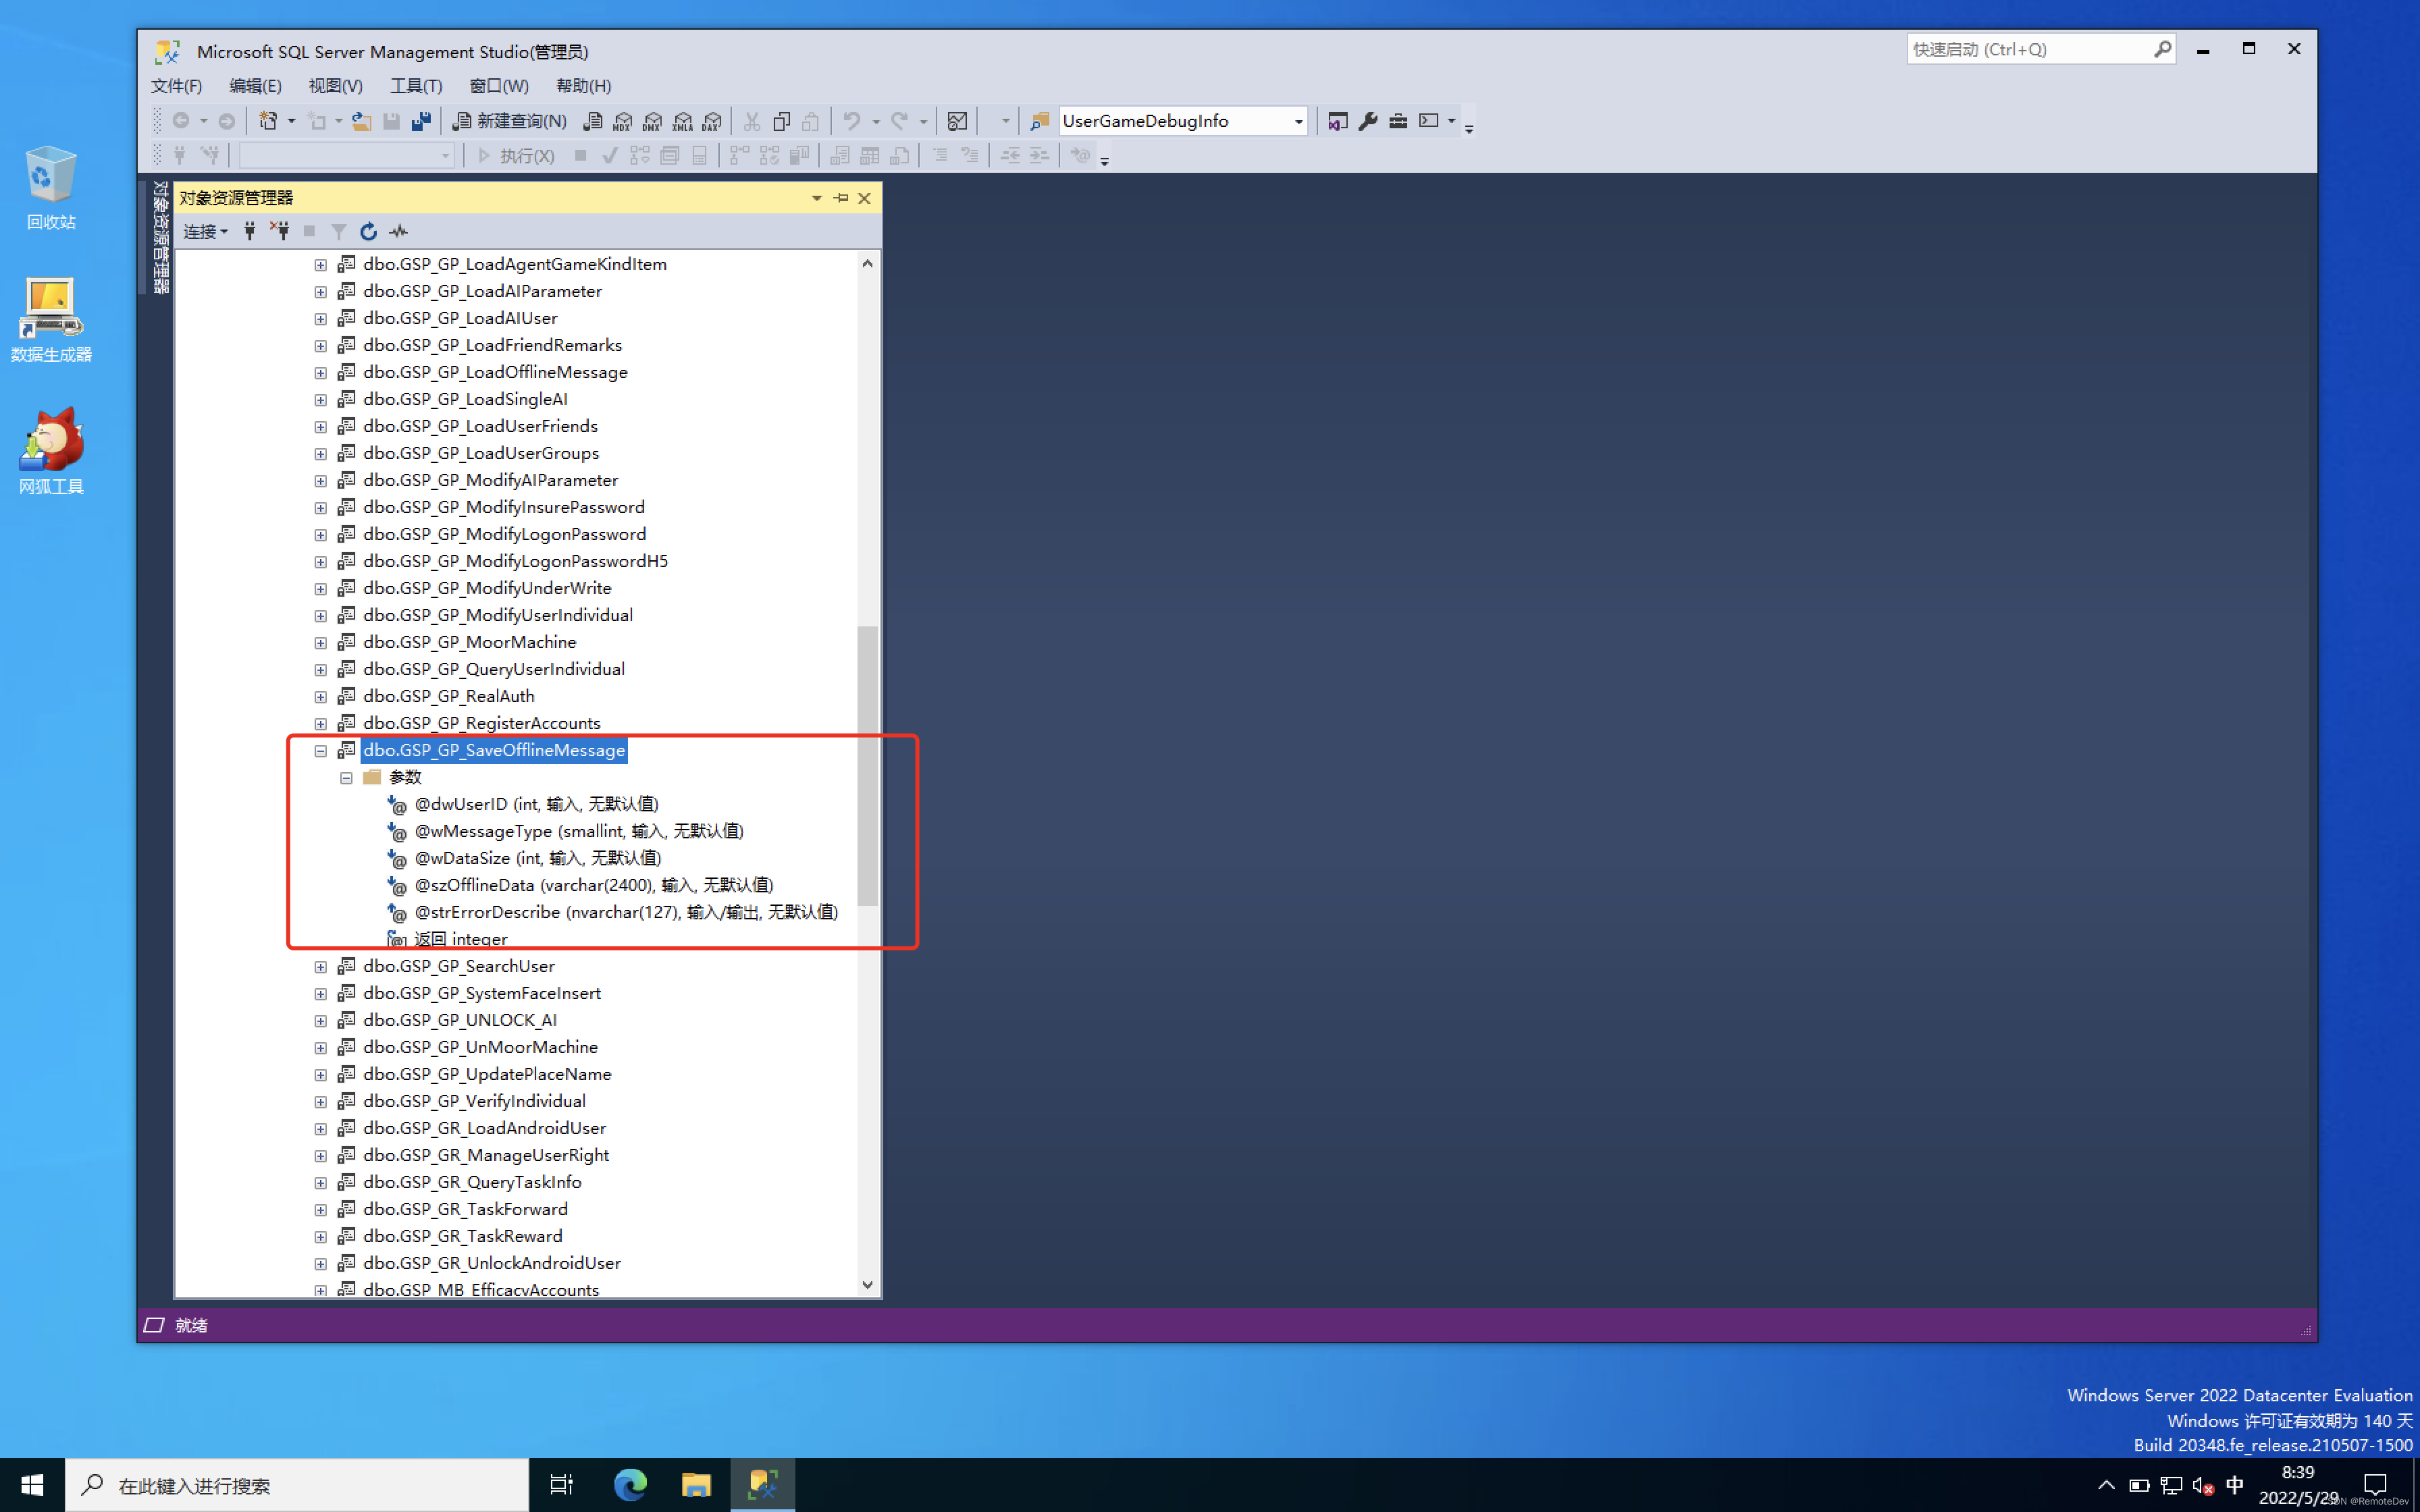Click the input method 中 indicator
The height and width of the screenshot is (1512, 2420).
[2234, 1485]
